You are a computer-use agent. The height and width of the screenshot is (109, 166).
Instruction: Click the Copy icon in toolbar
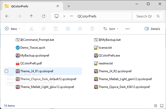pos(44,29)
